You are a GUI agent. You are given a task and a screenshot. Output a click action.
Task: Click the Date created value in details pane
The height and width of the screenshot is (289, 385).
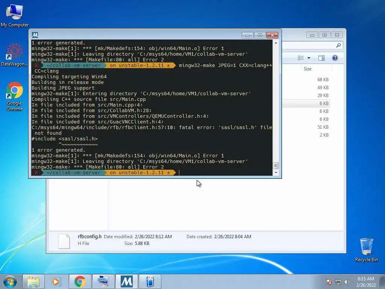pyautogui.click(x=232, y=237)
